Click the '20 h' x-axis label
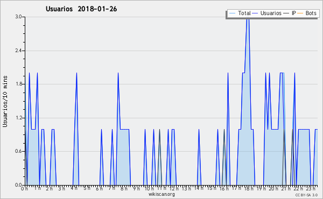Screen dimensions: 323x199 (x=273, y=189)
